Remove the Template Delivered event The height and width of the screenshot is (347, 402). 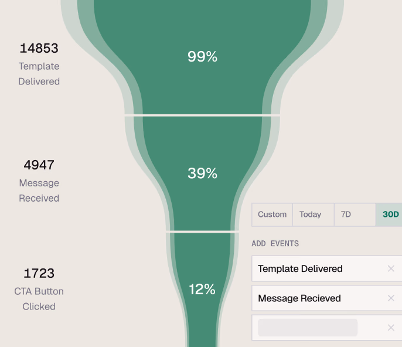[391, 269]
